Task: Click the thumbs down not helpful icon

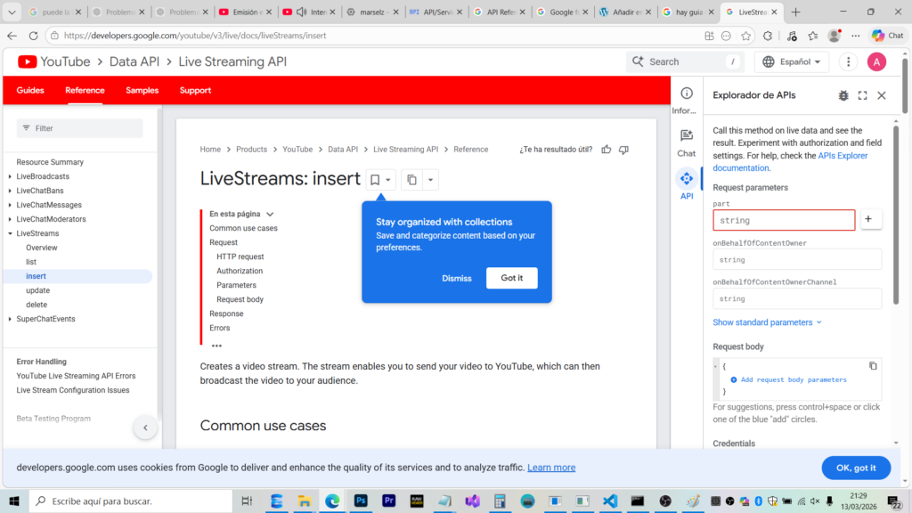Action: 623,150
